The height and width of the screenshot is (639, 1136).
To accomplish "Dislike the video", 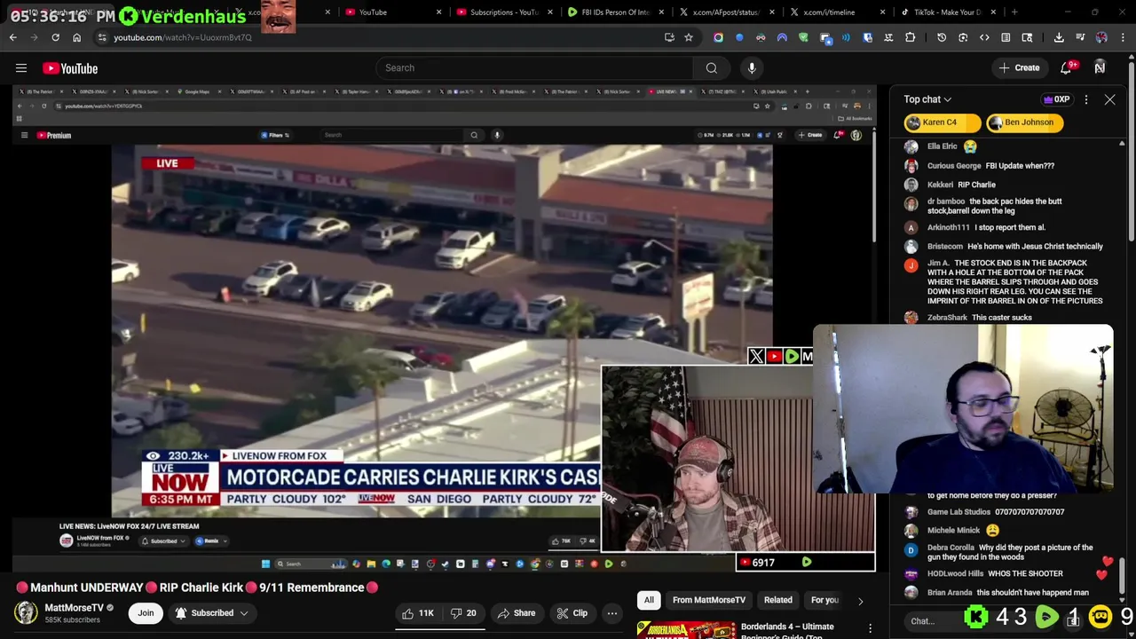I will tap(463, 613).
